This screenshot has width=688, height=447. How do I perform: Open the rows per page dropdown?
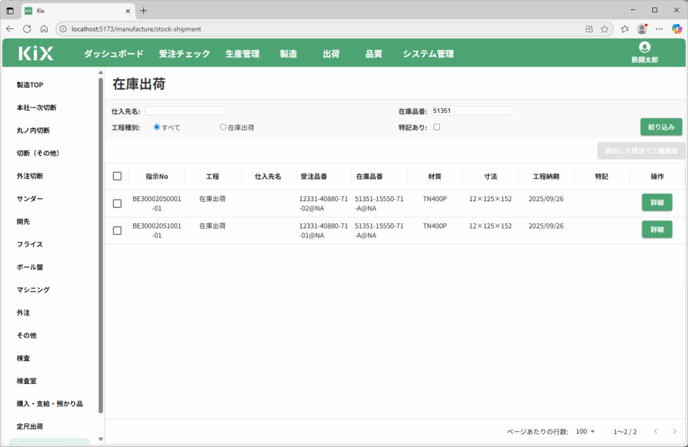pyautogui.click(x=586, y=432)
